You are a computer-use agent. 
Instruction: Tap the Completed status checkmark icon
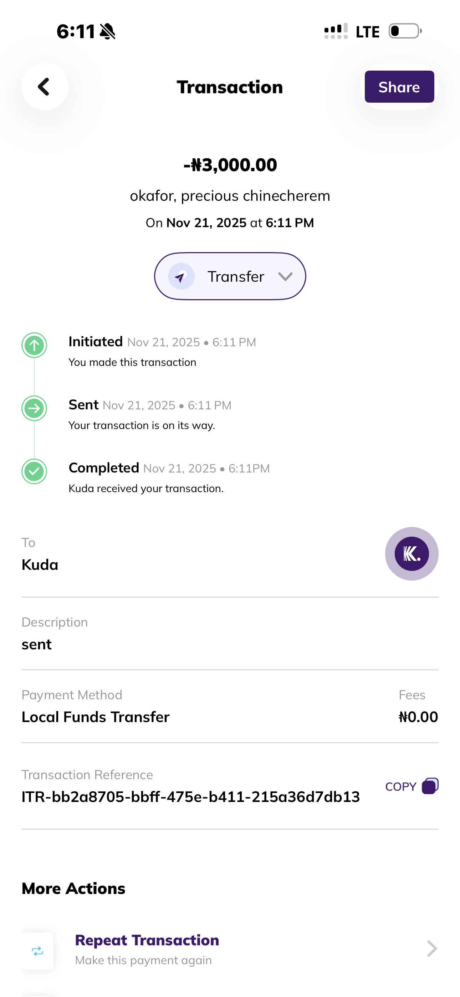pyautogui.click(x=34, y=471)
